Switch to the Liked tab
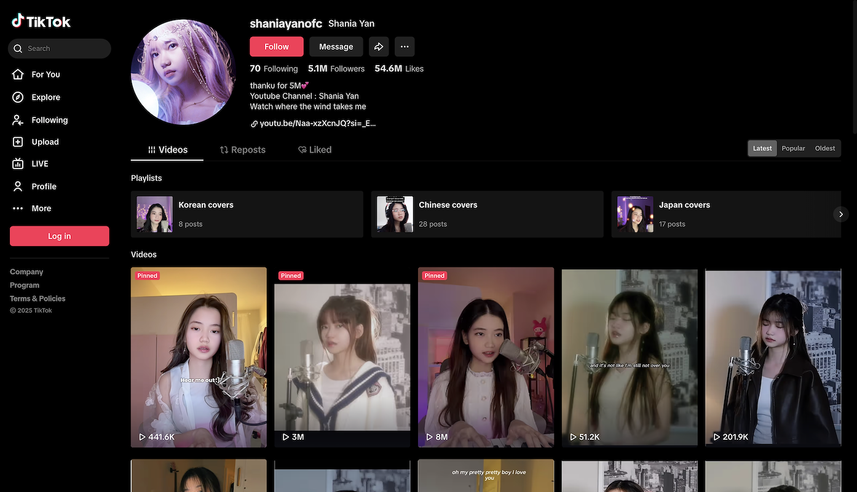Image resolution: width=857 pixels, height=492 pixels. tap(315, 150)
